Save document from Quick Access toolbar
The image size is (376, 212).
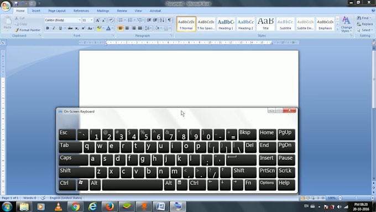coord(16,4)
